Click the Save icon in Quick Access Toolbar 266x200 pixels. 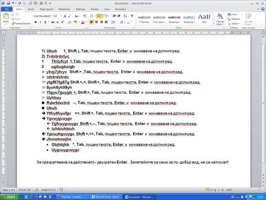click(8, 3)
